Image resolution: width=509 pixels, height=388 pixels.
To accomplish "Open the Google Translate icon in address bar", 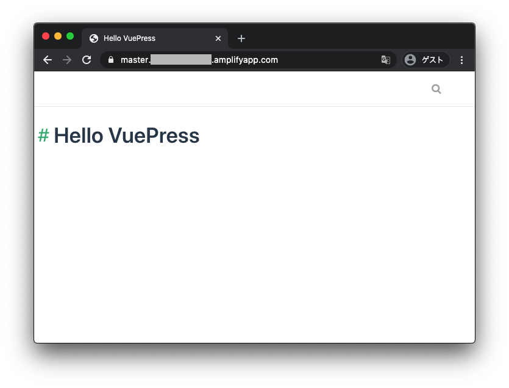I will (386, 60).
